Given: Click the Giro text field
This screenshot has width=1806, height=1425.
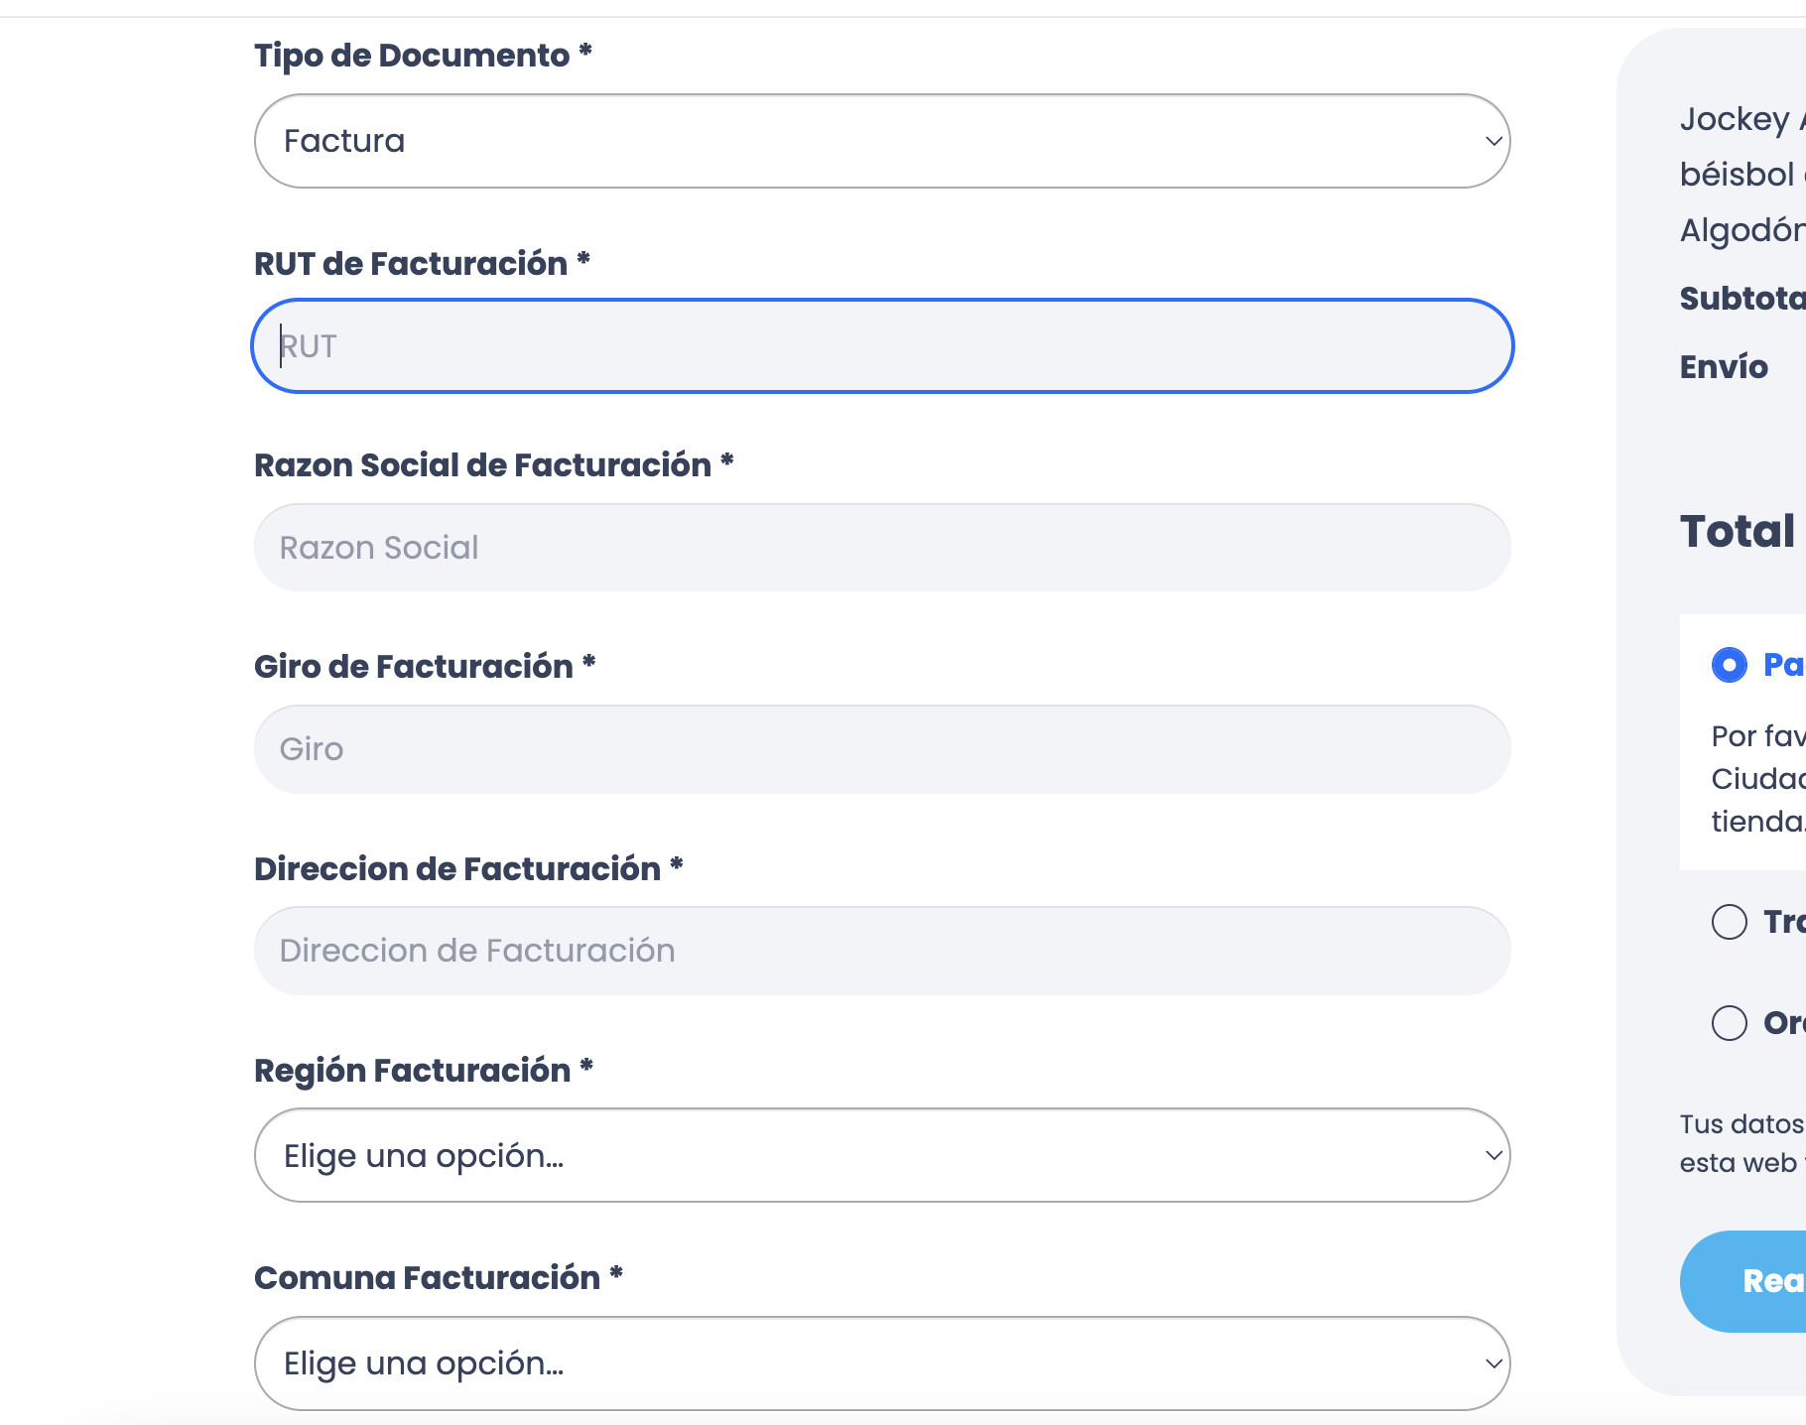Looking at the screenshot, I should coord(882,749).
